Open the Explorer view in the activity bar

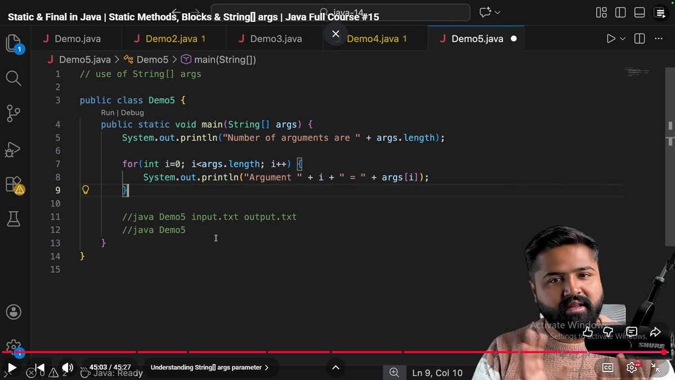14,43
